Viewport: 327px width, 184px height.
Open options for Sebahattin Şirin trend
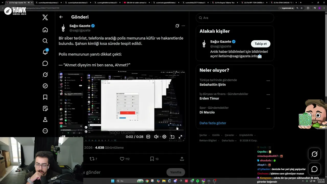268,81
